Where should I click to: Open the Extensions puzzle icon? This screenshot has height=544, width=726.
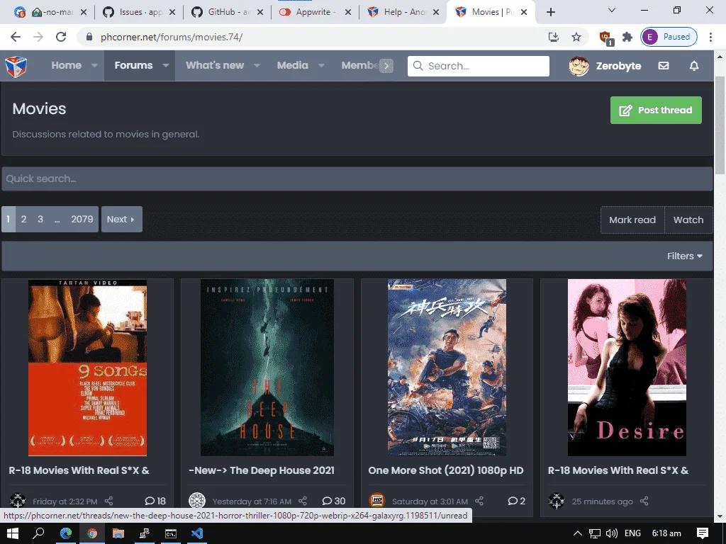[x=627, y=37]
